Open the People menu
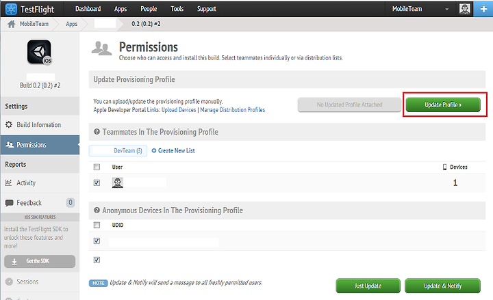The width and height of the screenshot is (493, 300). (x=149, y=9)
